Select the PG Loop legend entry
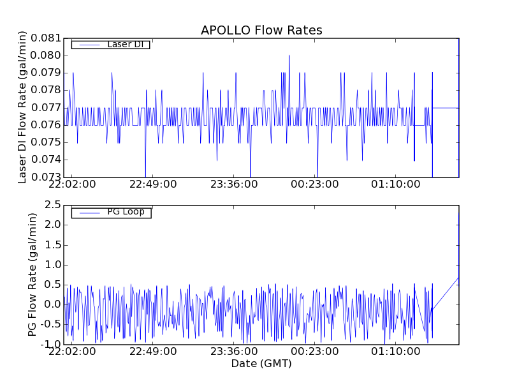Image resolution: width=510 pixels, height=383 pixels. (x=111, y=213)
